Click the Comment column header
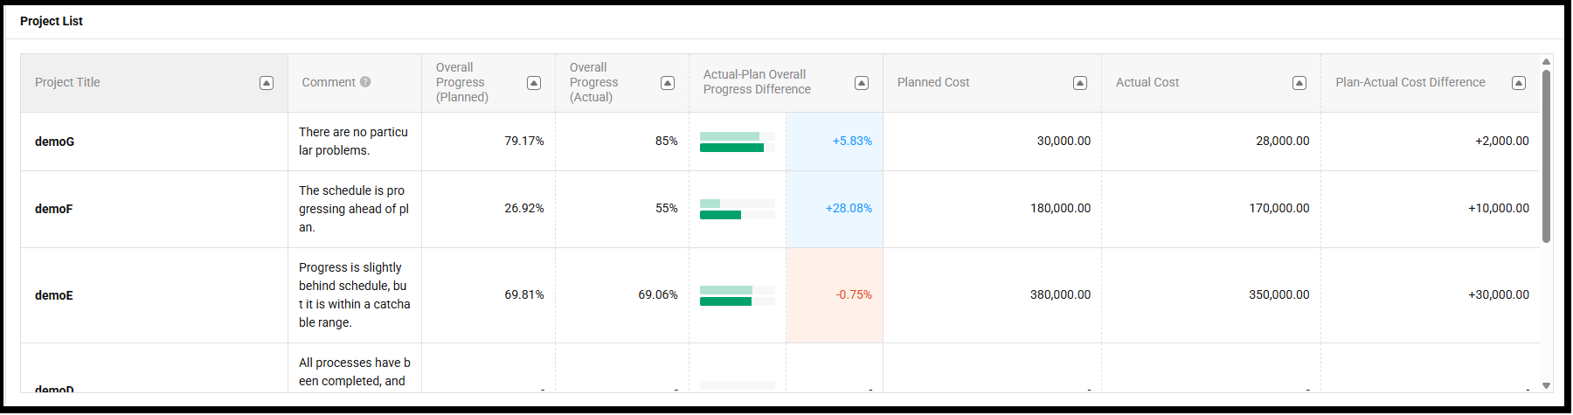The width and height of the screenshot is (1573, 415). click(x=329, y=82)
